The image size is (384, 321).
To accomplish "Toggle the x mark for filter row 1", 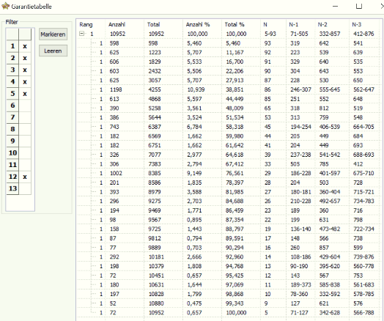I will (25, 46).
